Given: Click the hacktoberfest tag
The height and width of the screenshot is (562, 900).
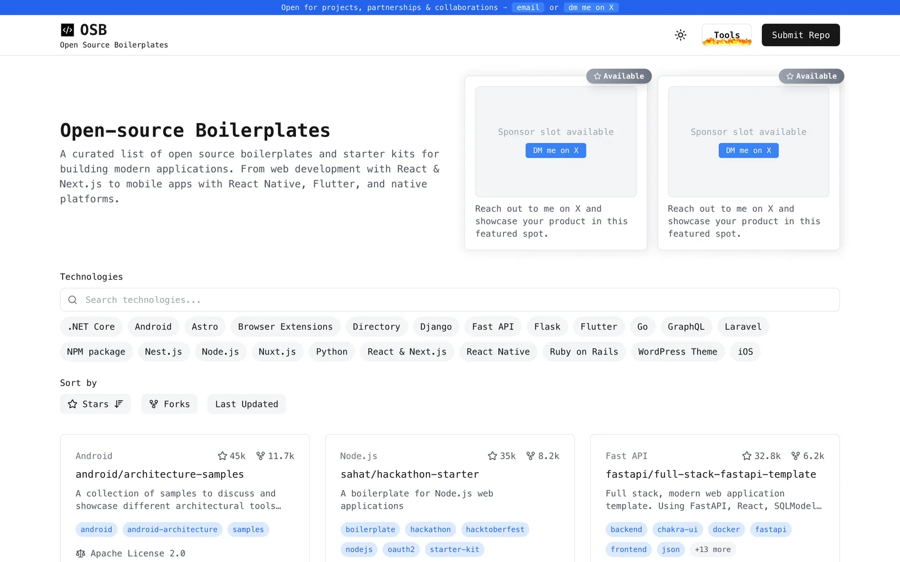Looking at the screenshot, I should pyautogui.click(x=495, y=529).
